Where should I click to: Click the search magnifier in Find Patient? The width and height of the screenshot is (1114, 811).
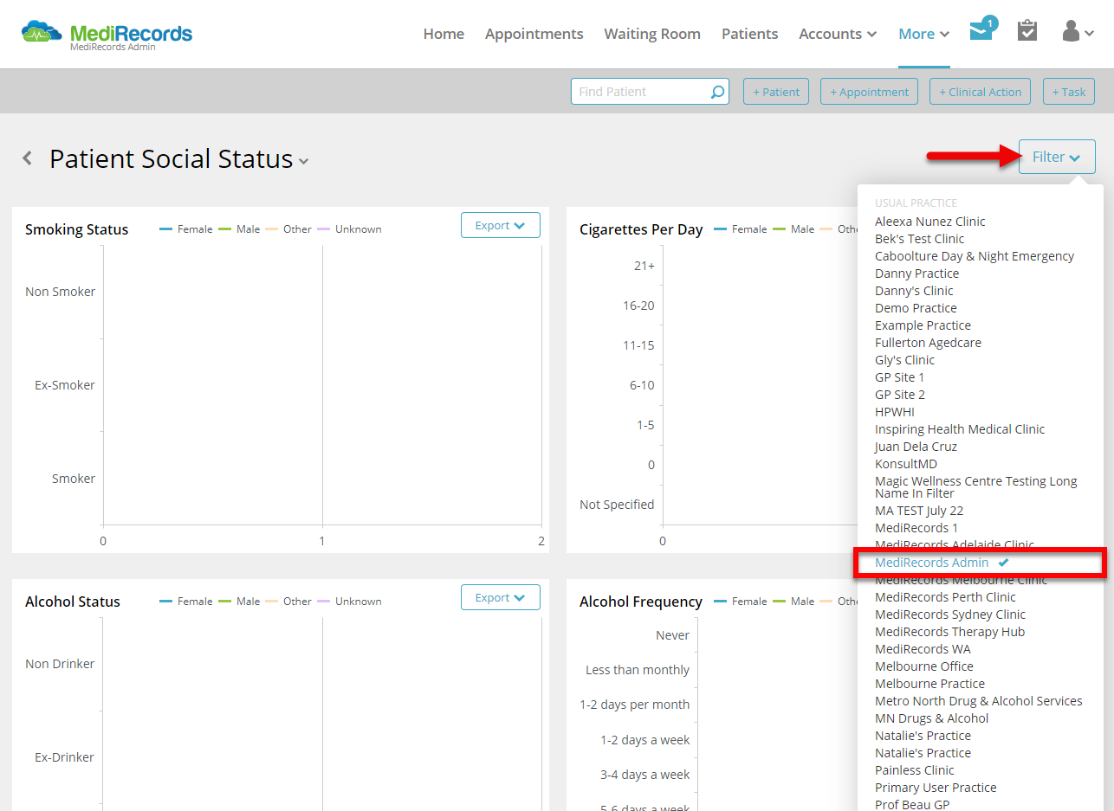click(717, 92)
